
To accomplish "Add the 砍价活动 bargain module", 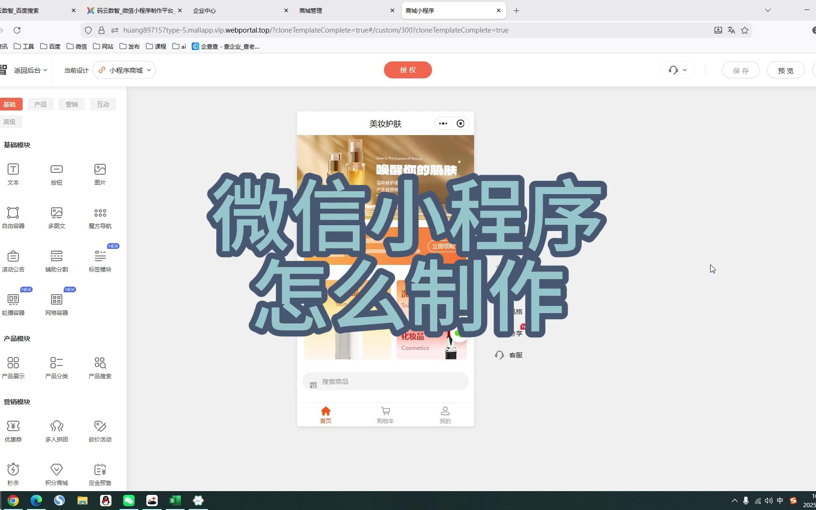I will click(100, 431).
